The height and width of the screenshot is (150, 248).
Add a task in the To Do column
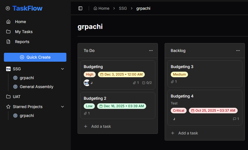pyautogui.click(x=98, y=126)
